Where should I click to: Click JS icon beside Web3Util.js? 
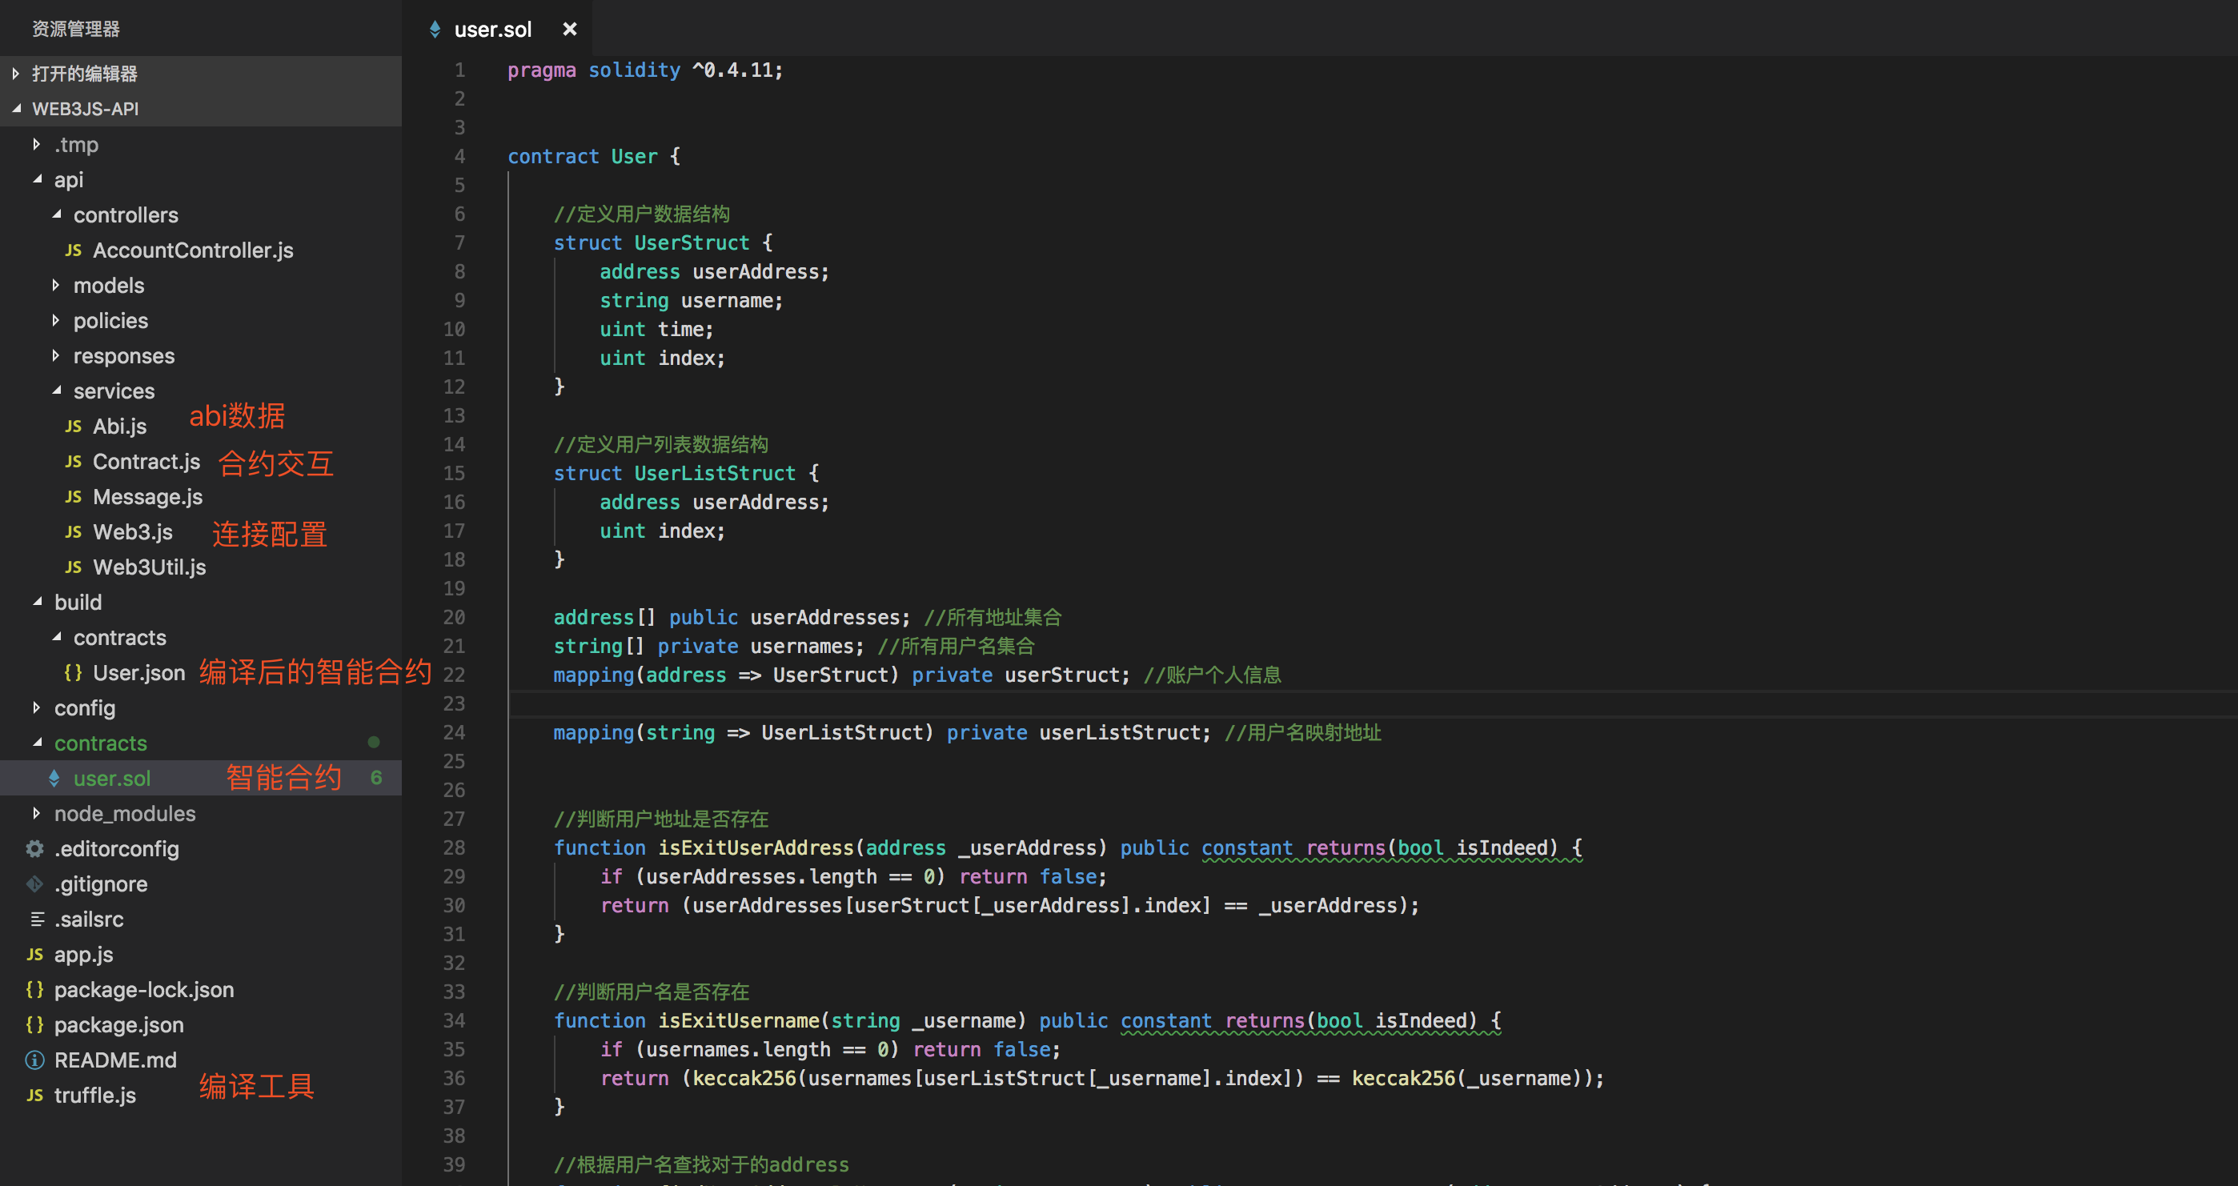click(x=73, y=567)
